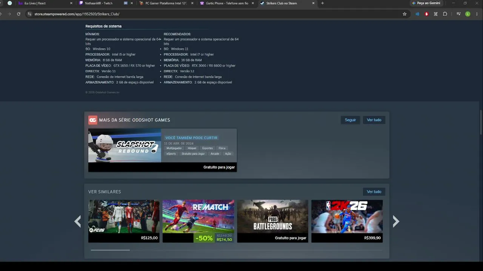The width and height of the screenshot is (483, 271).
Task: Click the eSports tag
Action: click(x=171, y=154)
